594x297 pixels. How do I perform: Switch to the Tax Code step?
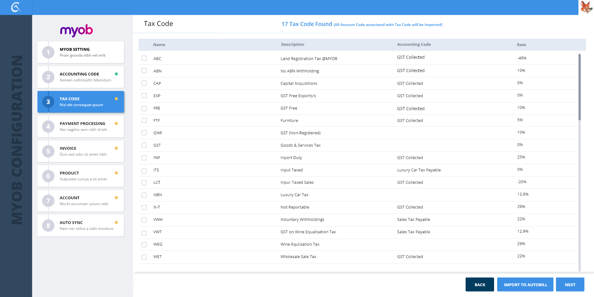[x=81, y=102]
